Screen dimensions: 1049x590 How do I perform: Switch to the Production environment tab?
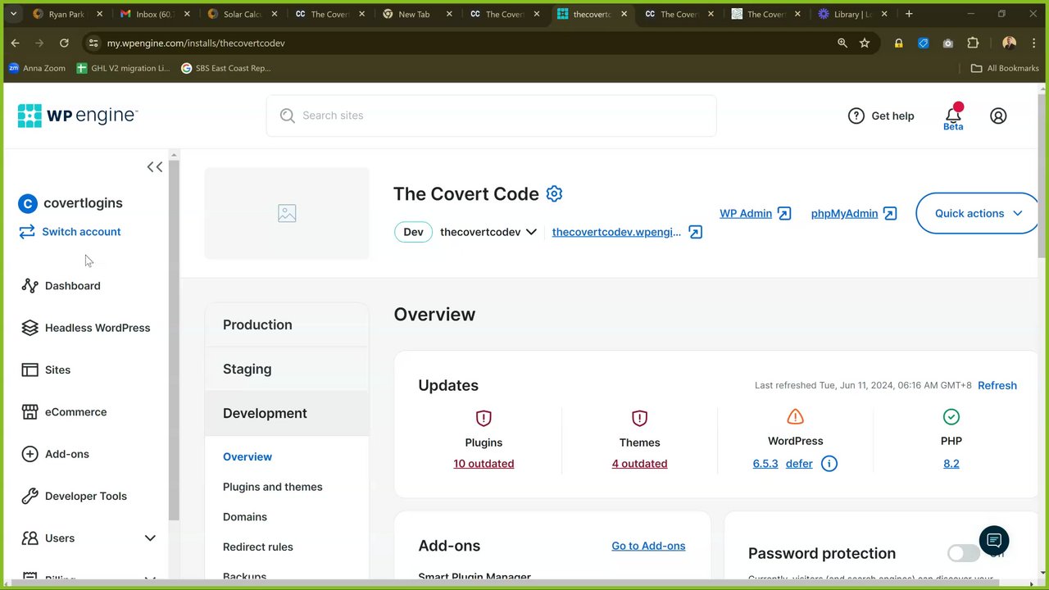257,324
